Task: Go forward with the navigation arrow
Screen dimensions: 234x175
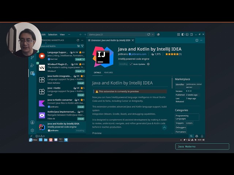Action: (85, 35)
